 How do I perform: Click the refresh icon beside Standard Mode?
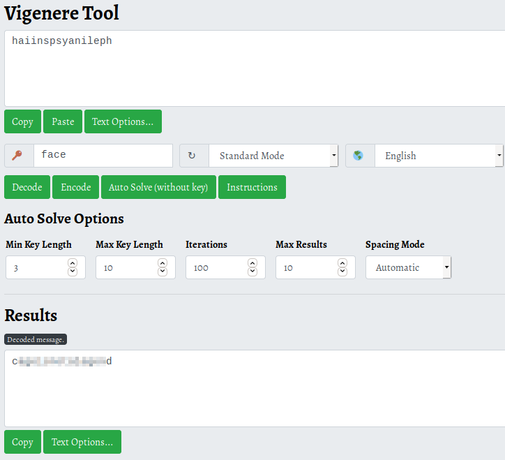[x=194, y=156]
